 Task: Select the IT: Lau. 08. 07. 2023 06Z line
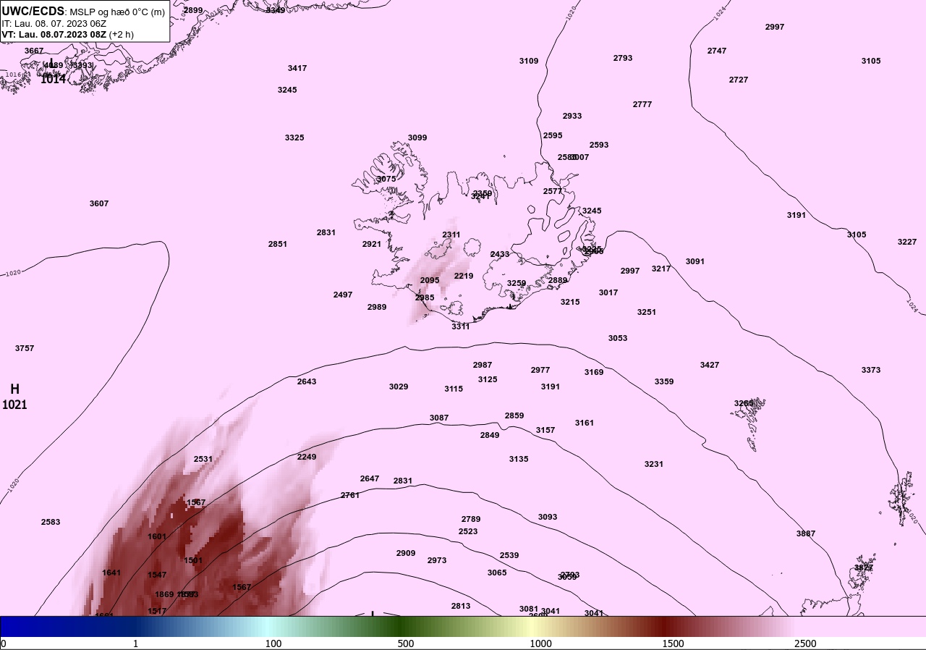(54, 23)
